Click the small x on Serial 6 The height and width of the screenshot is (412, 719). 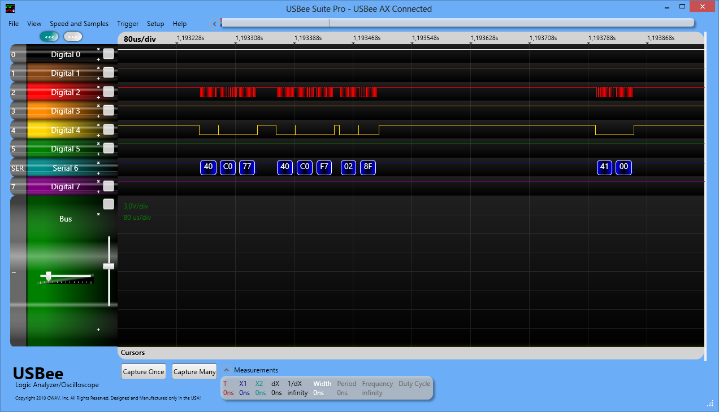(98, 163)
